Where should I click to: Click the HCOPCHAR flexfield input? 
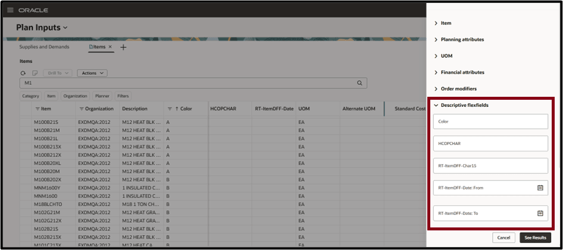pyautogui.click(x=490, y=143)
